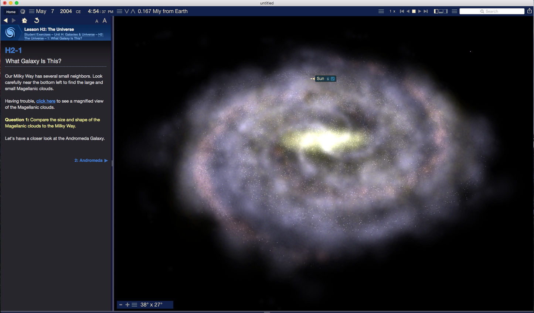Open the field of view options menu
The image size is (534, 313).
pyautogui.click(x=135, y=305)
